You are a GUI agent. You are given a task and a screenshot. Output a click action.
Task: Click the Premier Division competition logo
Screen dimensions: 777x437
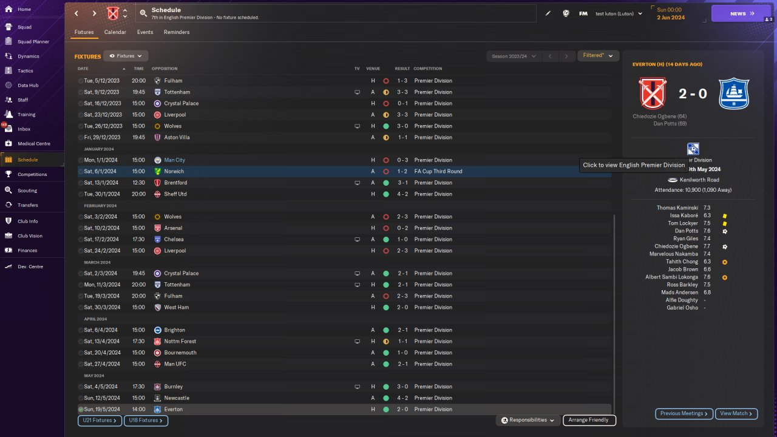coord(693,149)
